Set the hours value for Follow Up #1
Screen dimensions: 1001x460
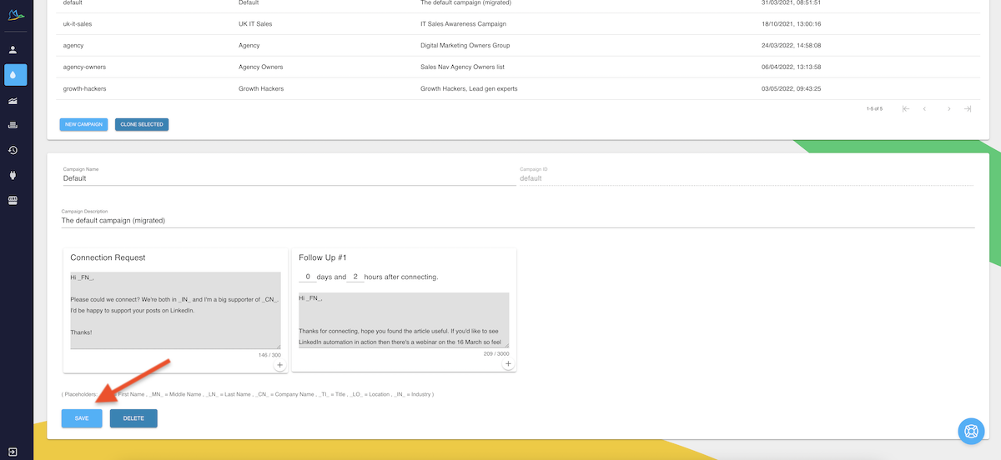pos(355,277)
